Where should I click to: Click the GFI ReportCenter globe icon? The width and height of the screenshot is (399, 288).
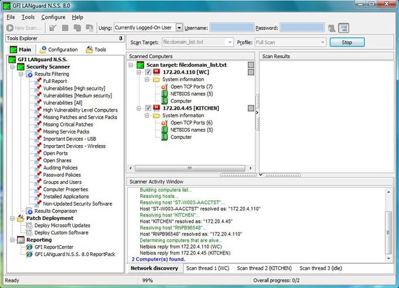[x=29, y=247]
